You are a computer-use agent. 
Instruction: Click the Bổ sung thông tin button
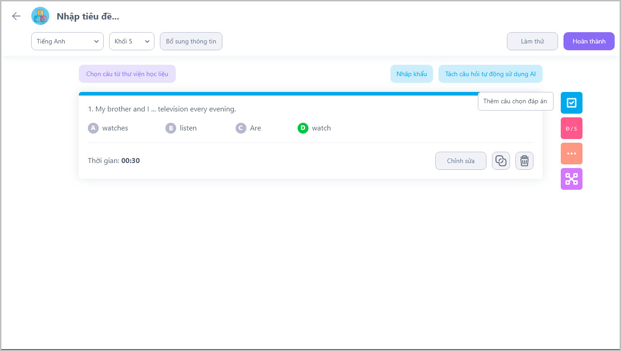(191, 41)
